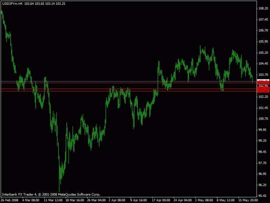Click the USDJPYm,H4 chart symbol label
270x203 pixels.
[x=13, y=3]
